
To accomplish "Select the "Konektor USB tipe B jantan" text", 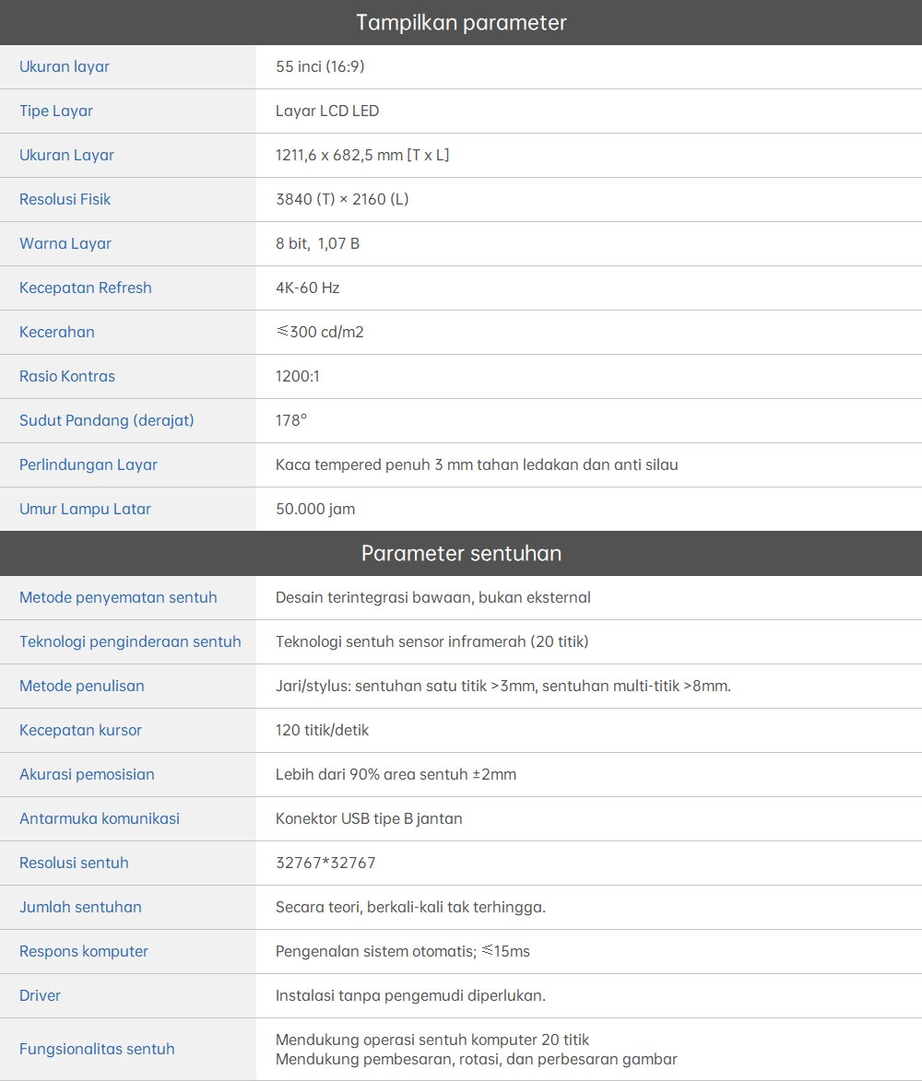I will click(369, 818).
